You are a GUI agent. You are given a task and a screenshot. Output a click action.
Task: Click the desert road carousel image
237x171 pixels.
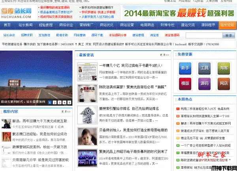[36, 78]
